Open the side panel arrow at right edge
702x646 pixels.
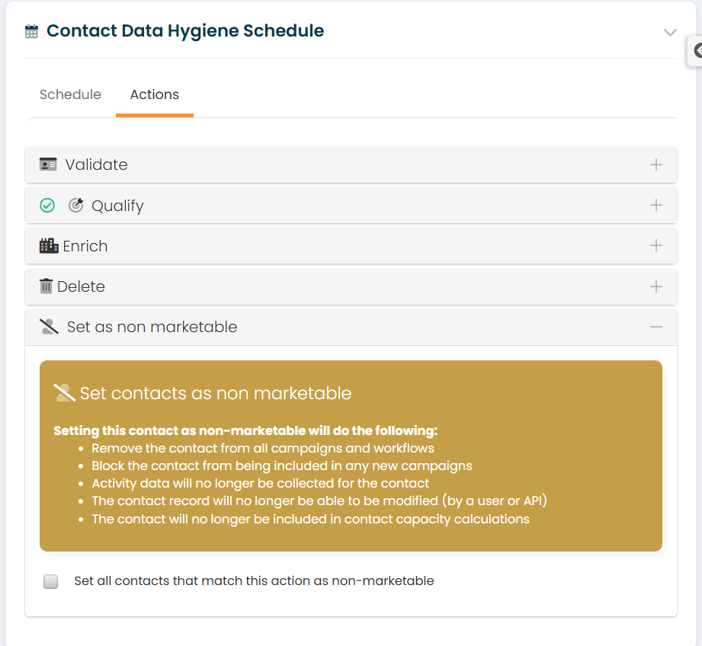[x=696, y=50]
